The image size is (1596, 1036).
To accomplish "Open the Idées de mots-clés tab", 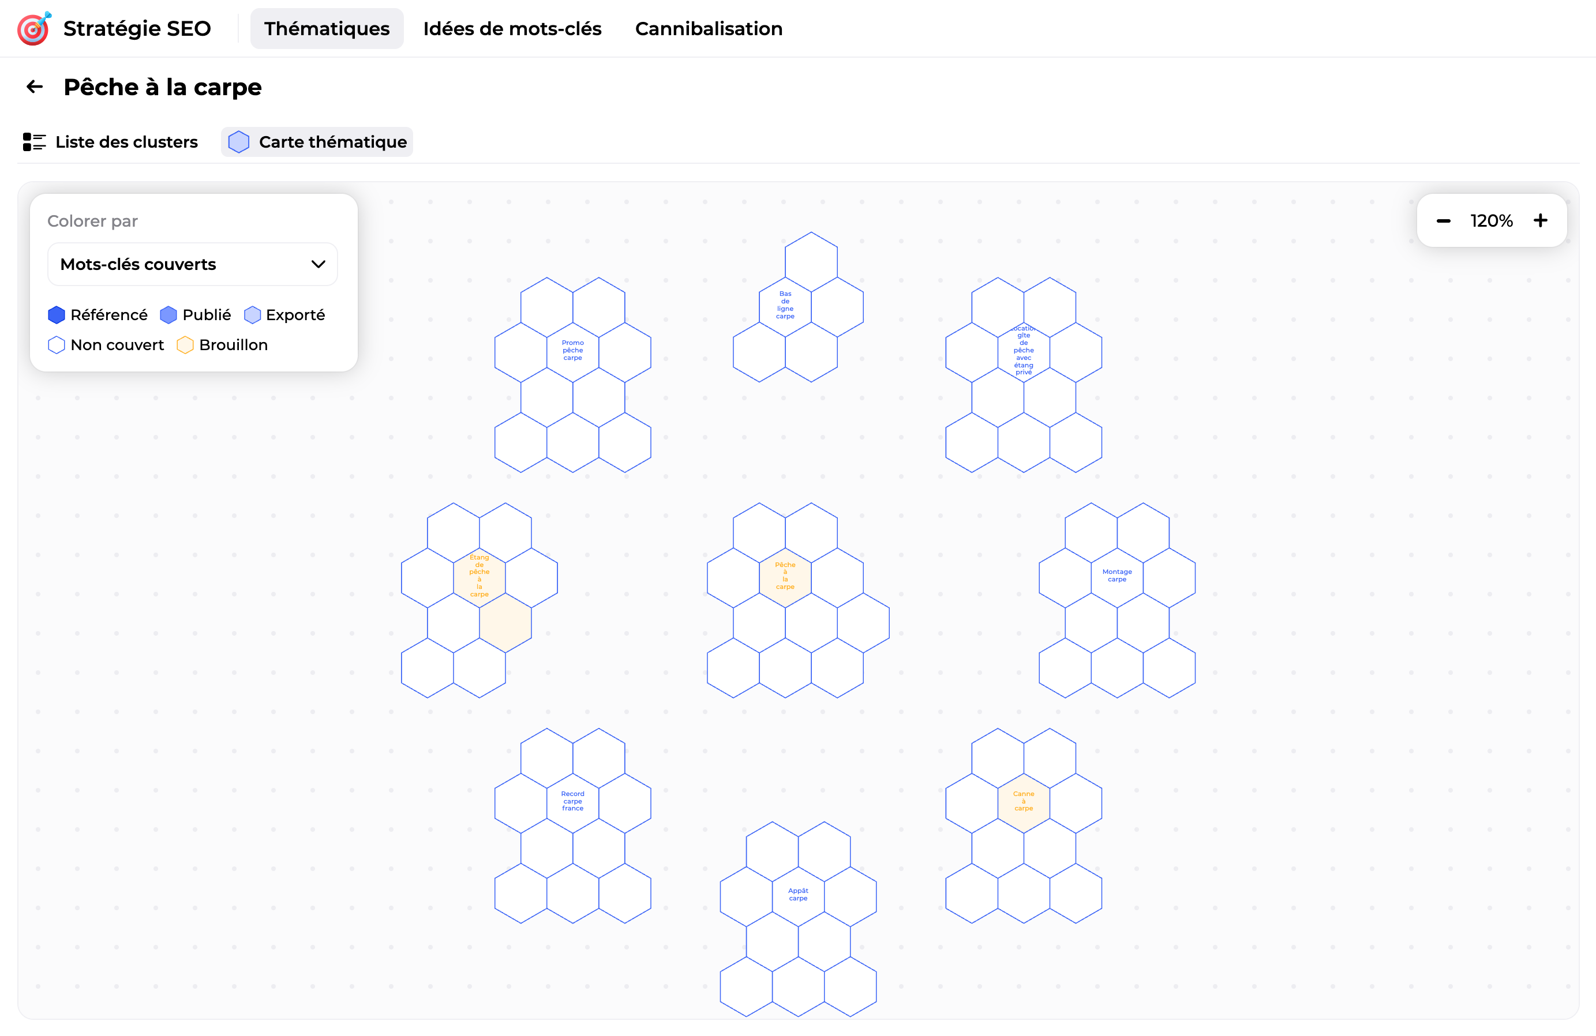I will click(x=512, y=29).
